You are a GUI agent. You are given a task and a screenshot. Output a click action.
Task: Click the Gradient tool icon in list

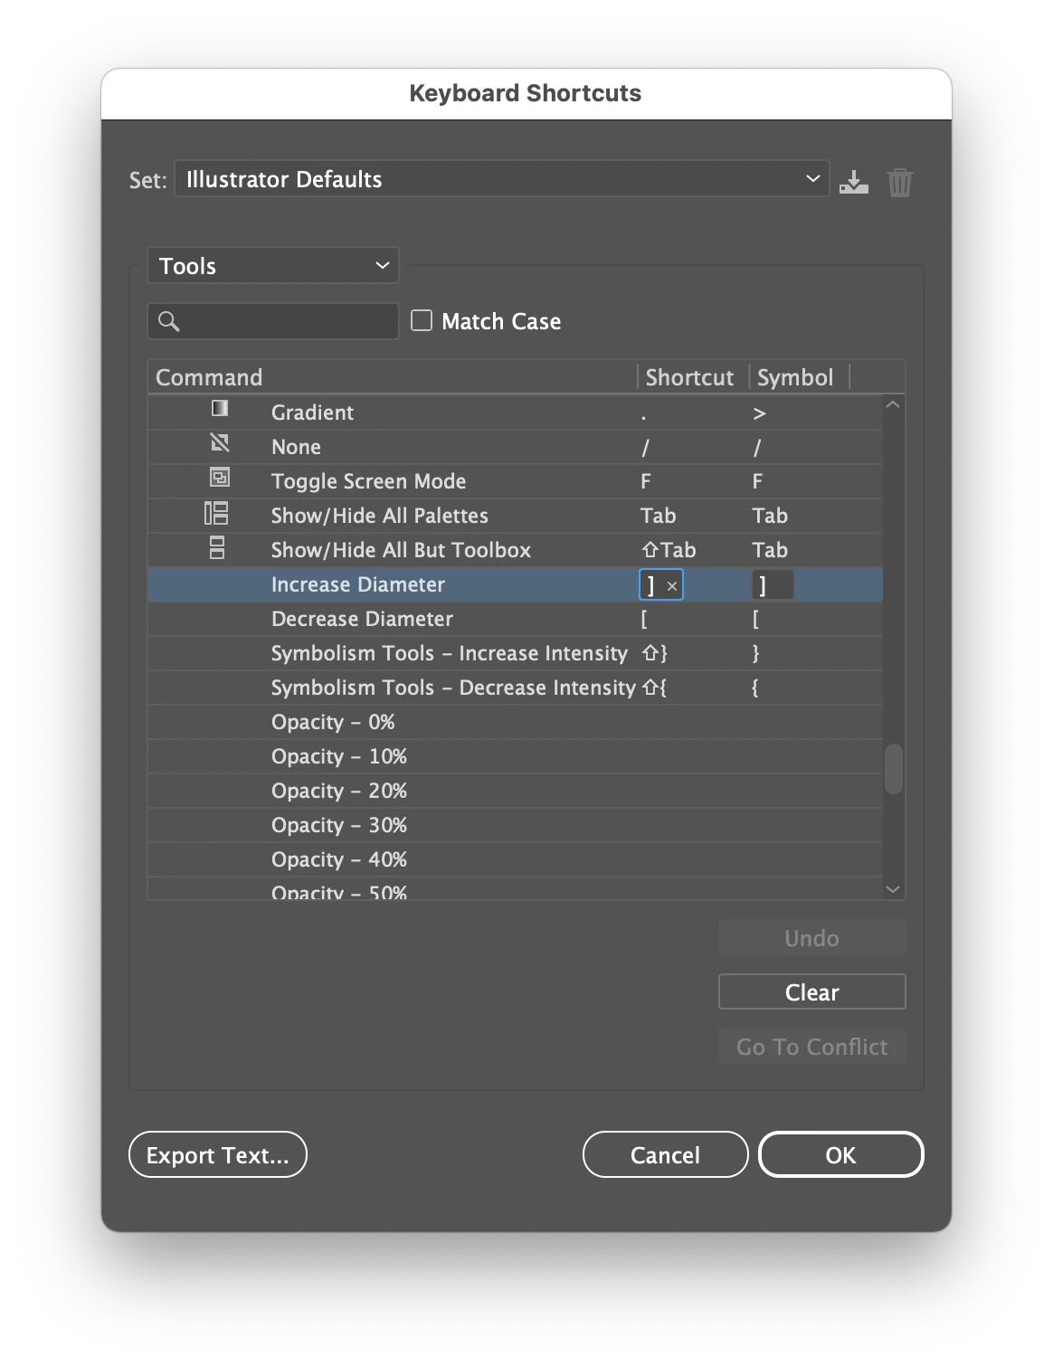coord(220,409)
